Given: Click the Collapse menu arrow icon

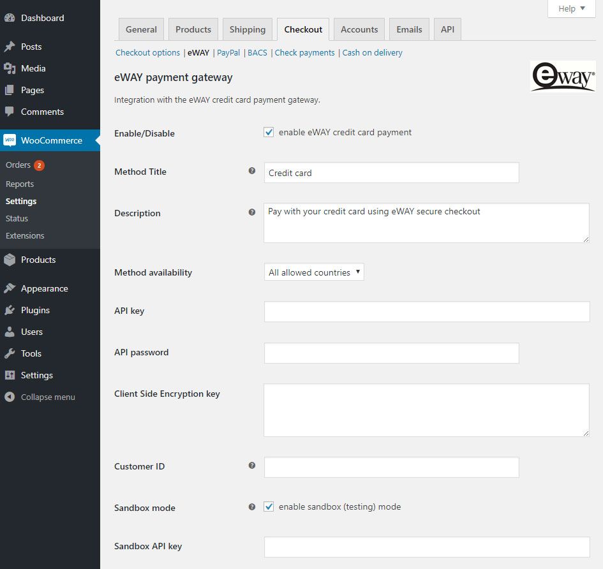Looking at the screenshot, I should (x=10, y=397).
